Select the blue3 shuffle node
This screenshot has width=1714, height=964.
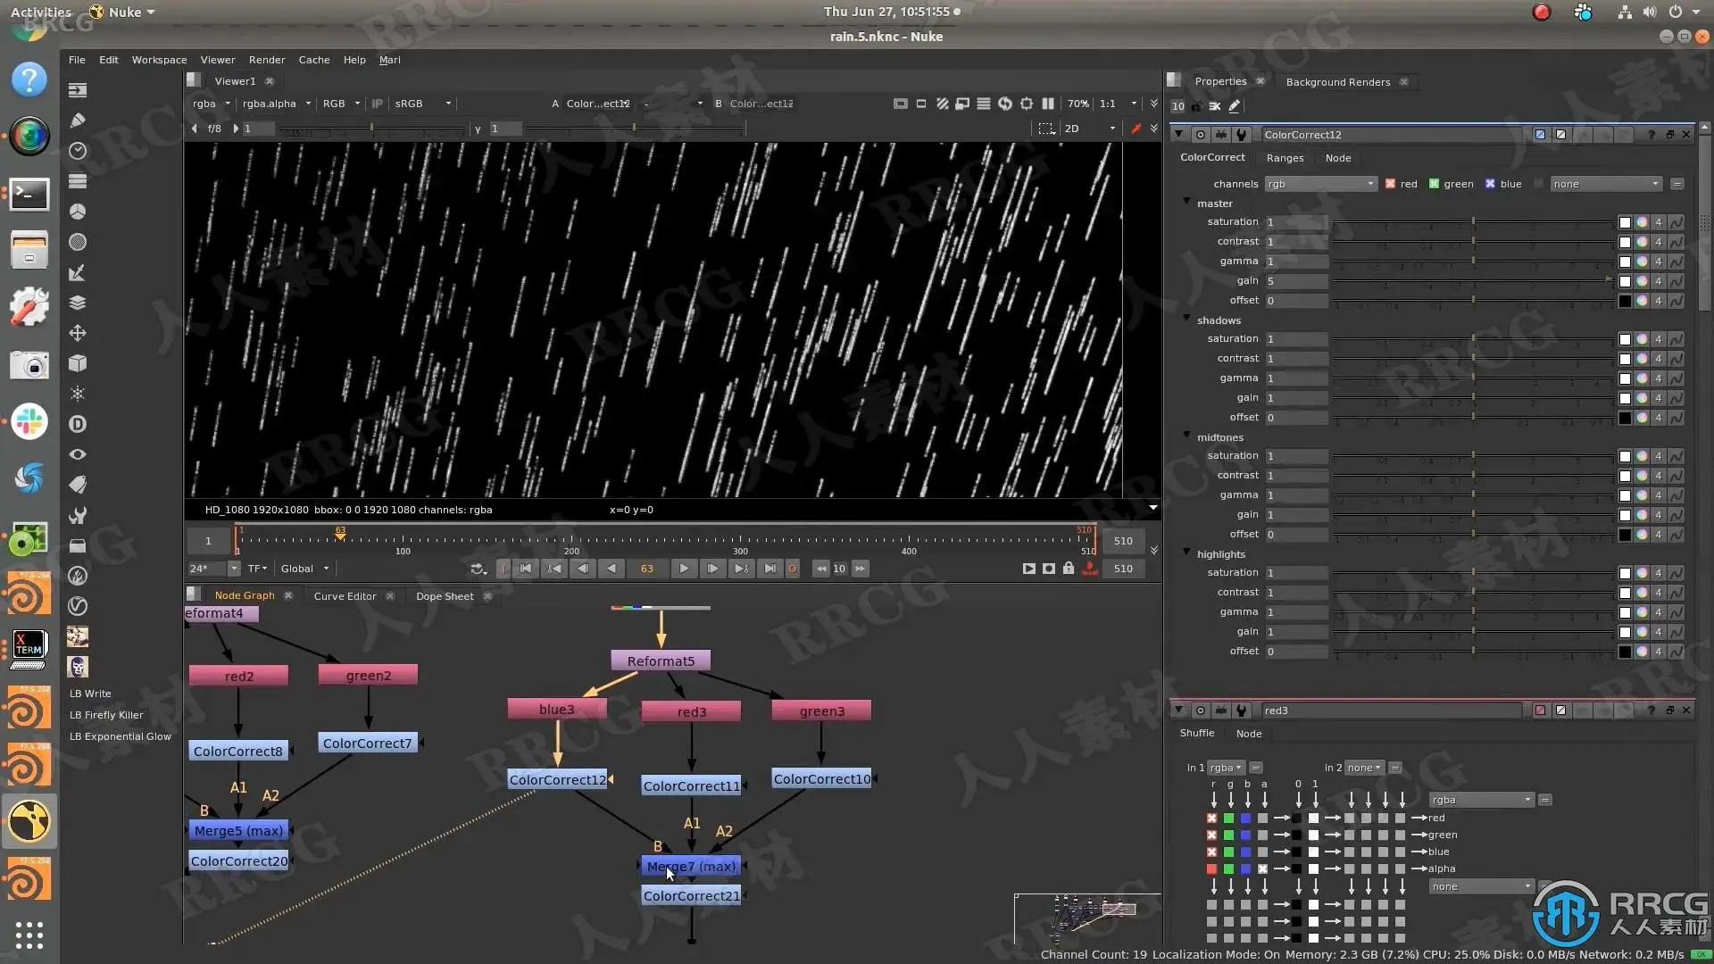(x=557, y=710)
